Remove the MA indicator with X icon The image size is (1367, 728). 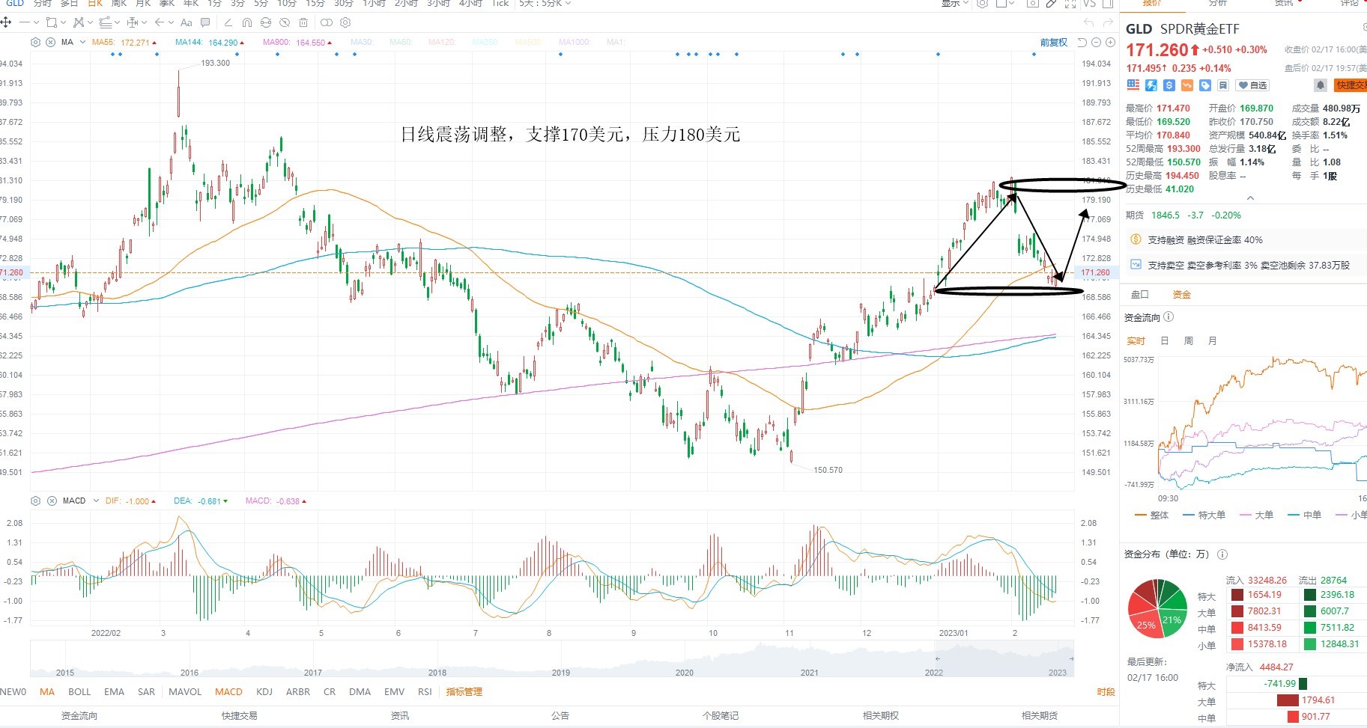tap(50, 42)
